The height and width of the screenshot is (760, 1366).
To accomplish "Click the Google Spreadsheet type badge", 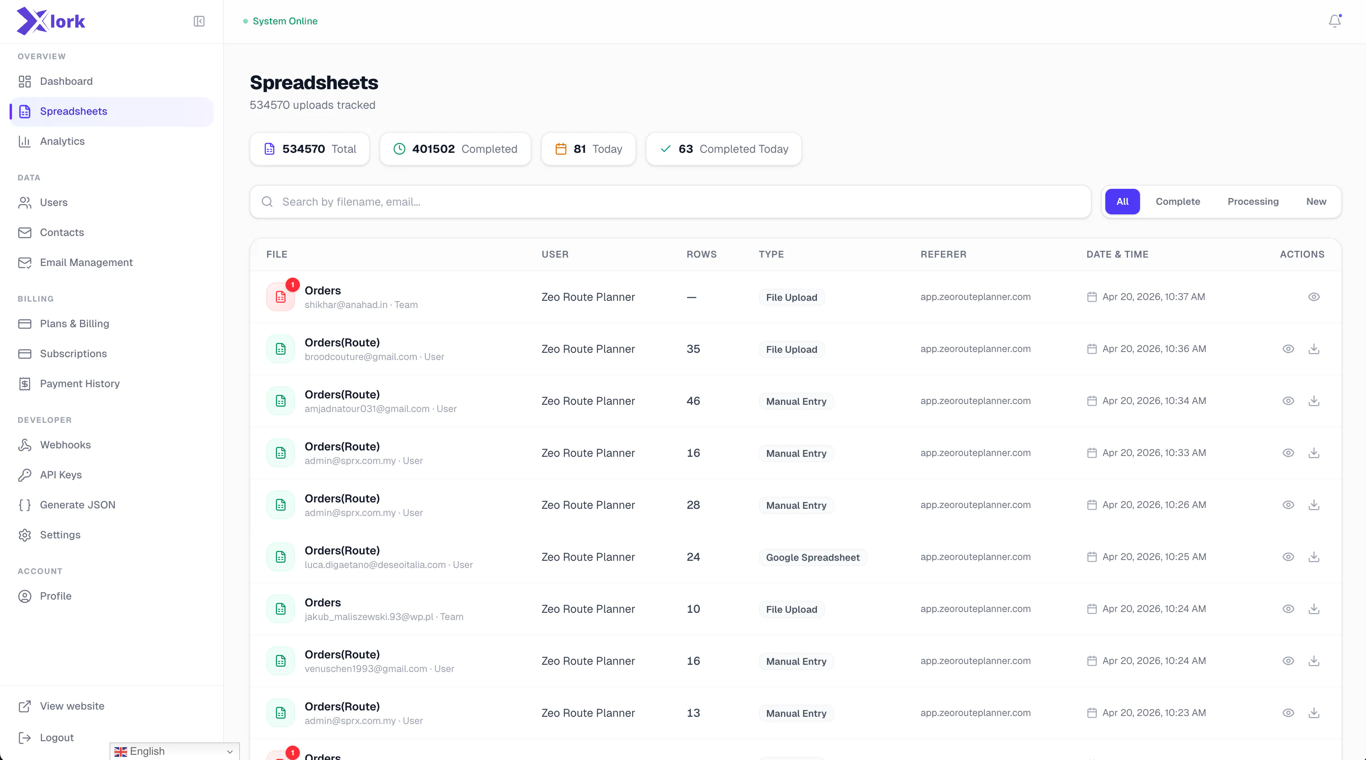I will pos(813,558).
